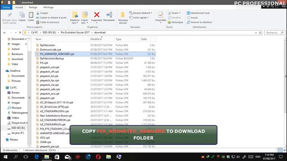Open the Windows Start menu
This screenshot has width=287, height=161.
tap(5, 157)
